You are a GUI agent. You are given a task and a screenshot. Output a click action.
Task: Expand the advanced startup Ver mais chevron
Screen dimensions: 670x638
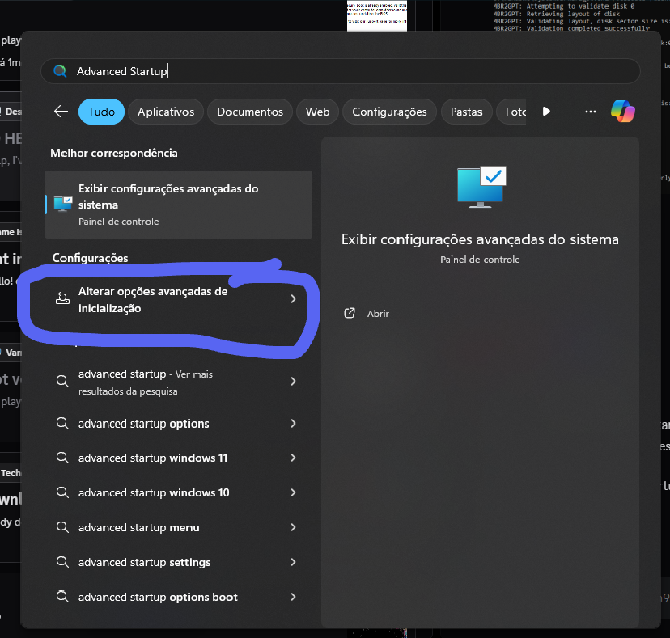coord(293,382)
